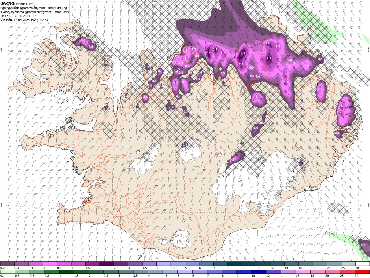Click the 1.7 snowfall value label
The width and height of the screenshot is (370, 278).
(223, 53)
